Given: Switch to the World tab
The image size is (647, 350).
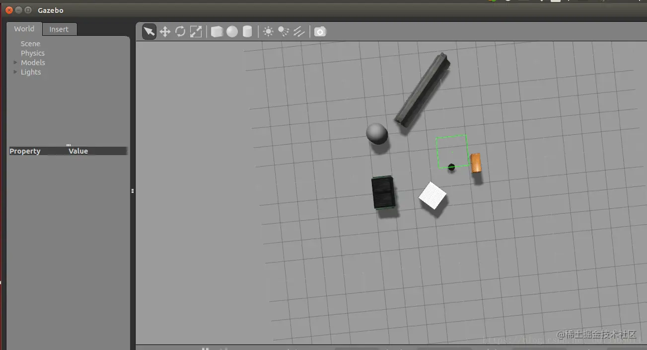Looking at the screenshot, I should [x=24, y=29].
